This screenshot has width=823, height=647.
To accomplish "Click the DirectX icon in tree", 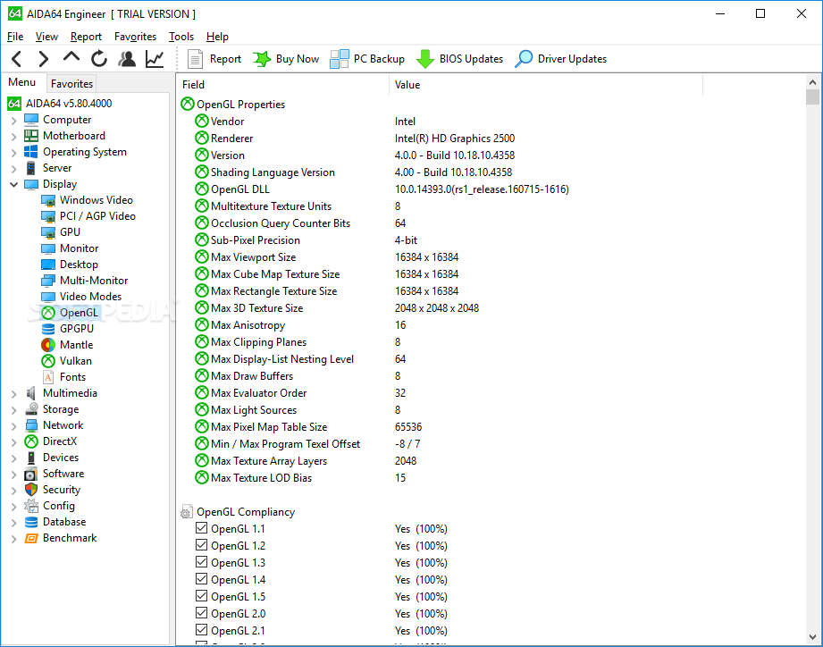I will click(31, 441).
